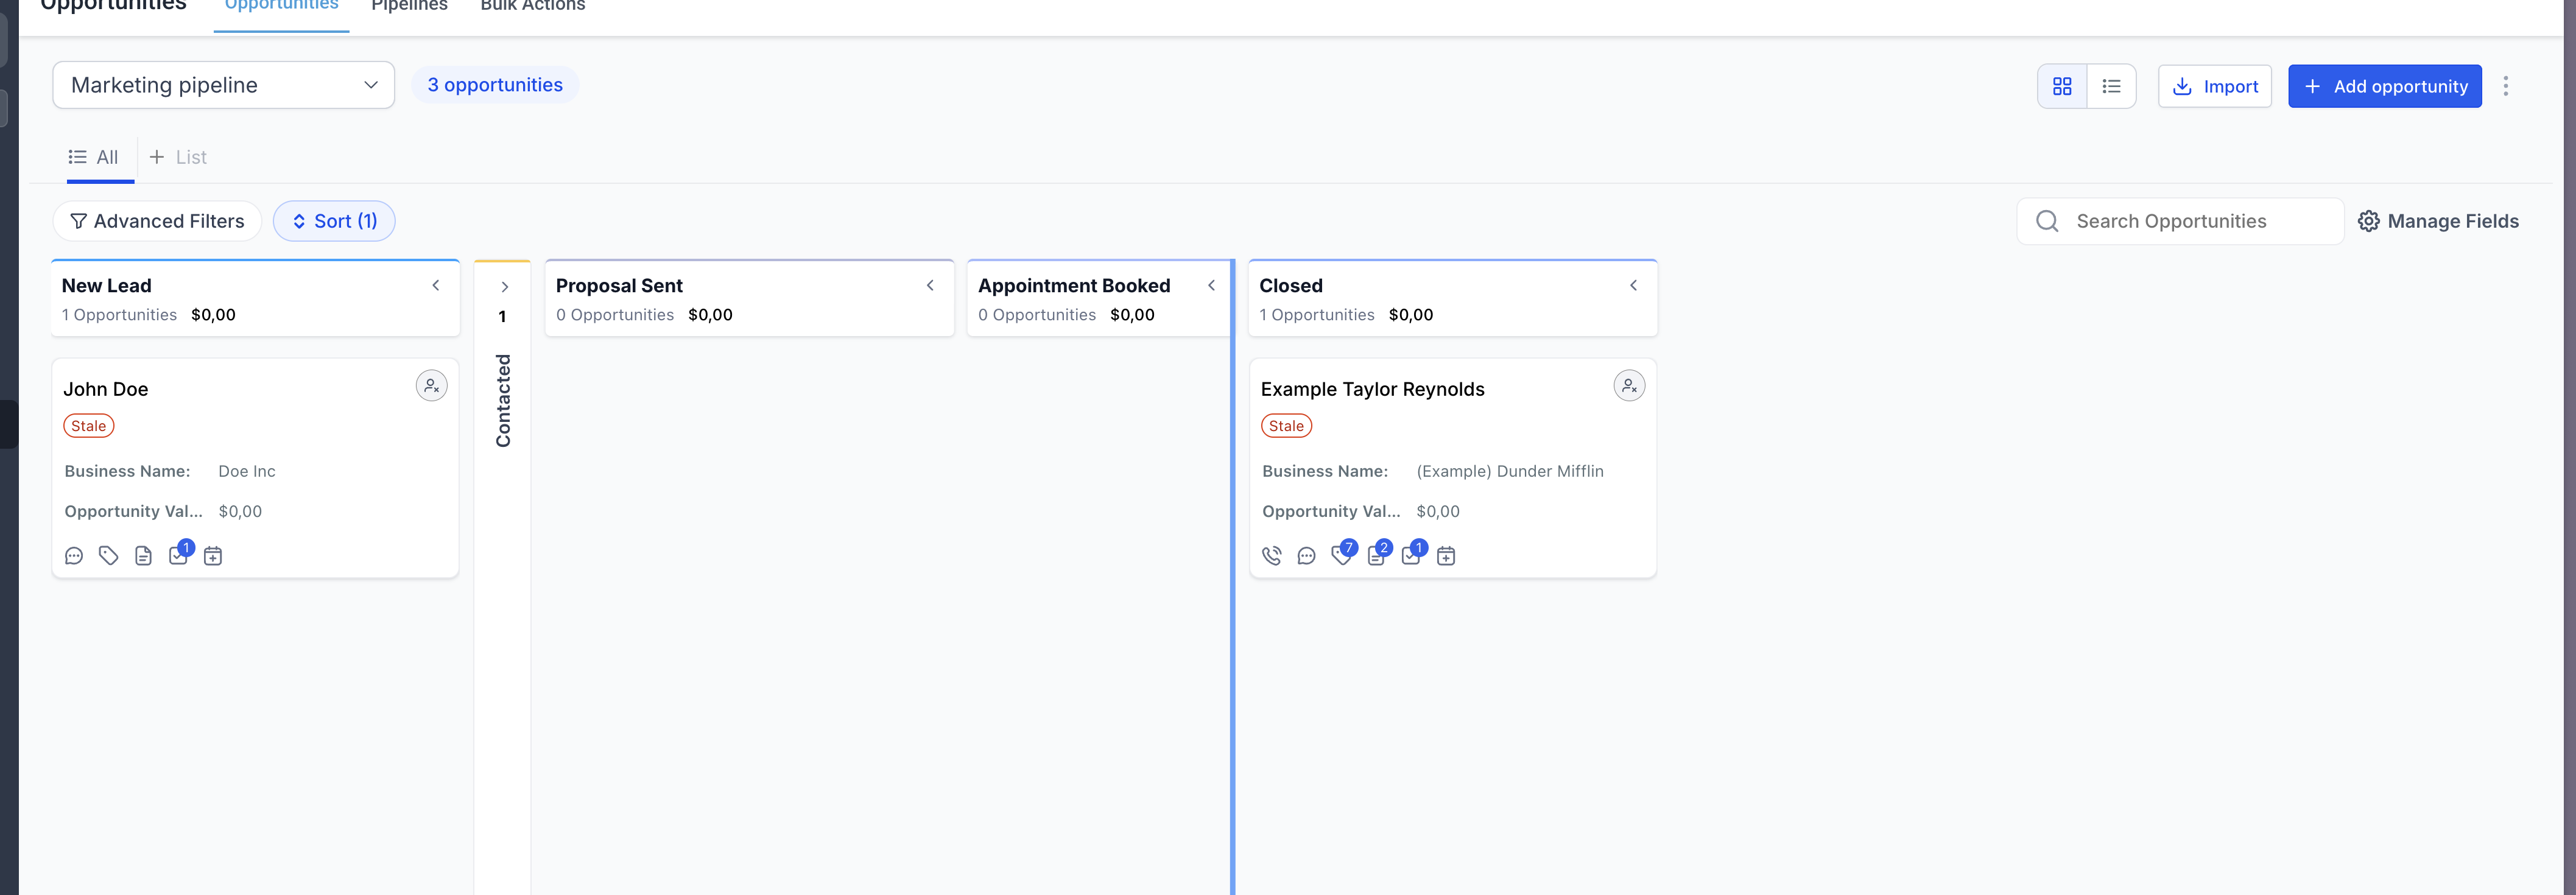Click the three-dot more options menu

tap(2505, 86)
